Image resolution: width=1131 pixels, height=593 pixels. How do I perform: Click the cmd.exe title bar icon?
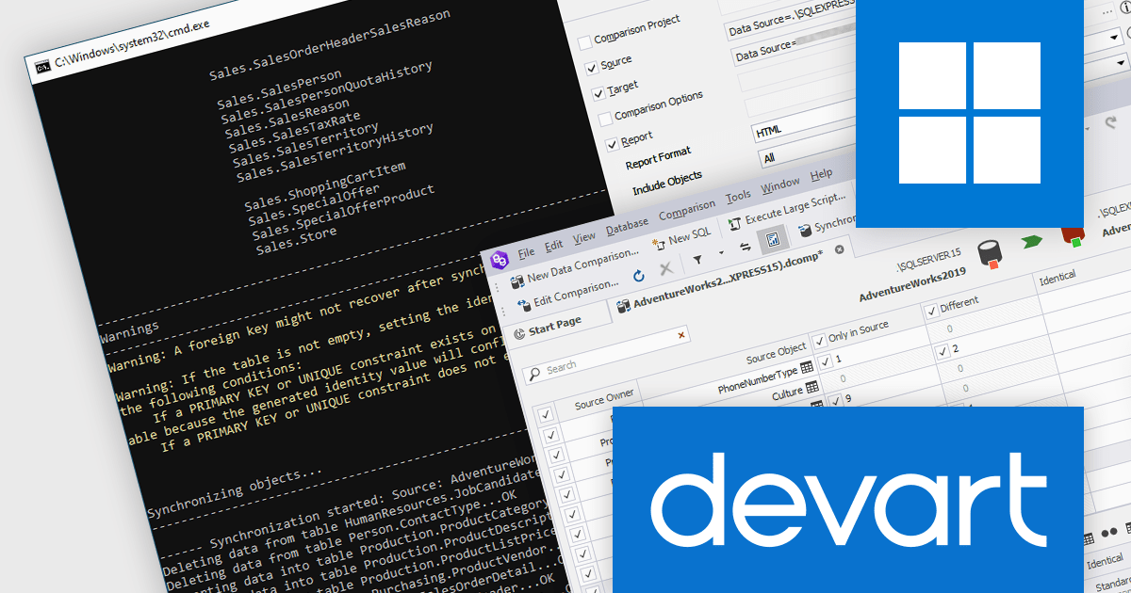42,67
